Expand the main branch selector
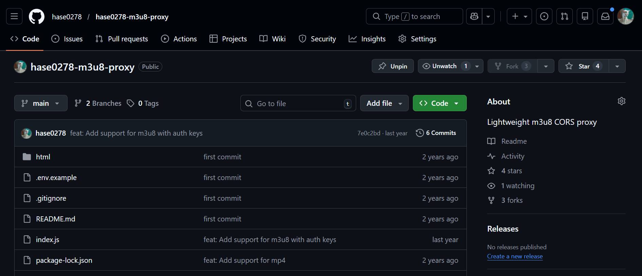 (41, 103)
